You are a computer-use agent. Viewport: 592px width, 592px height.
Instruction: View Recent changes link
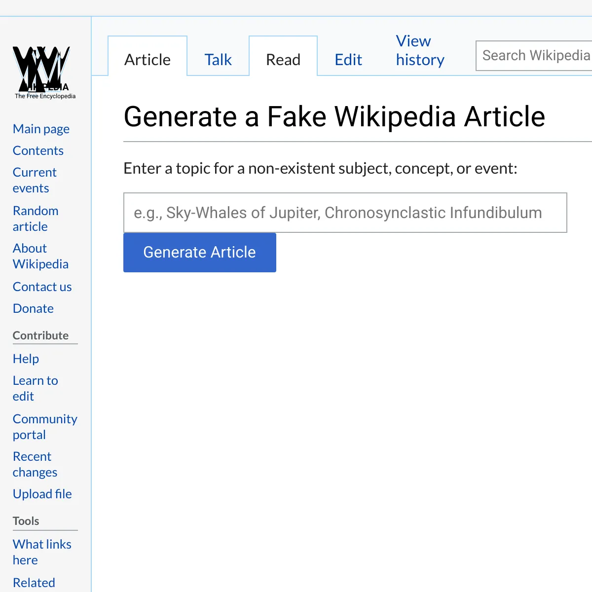(35, 464)
